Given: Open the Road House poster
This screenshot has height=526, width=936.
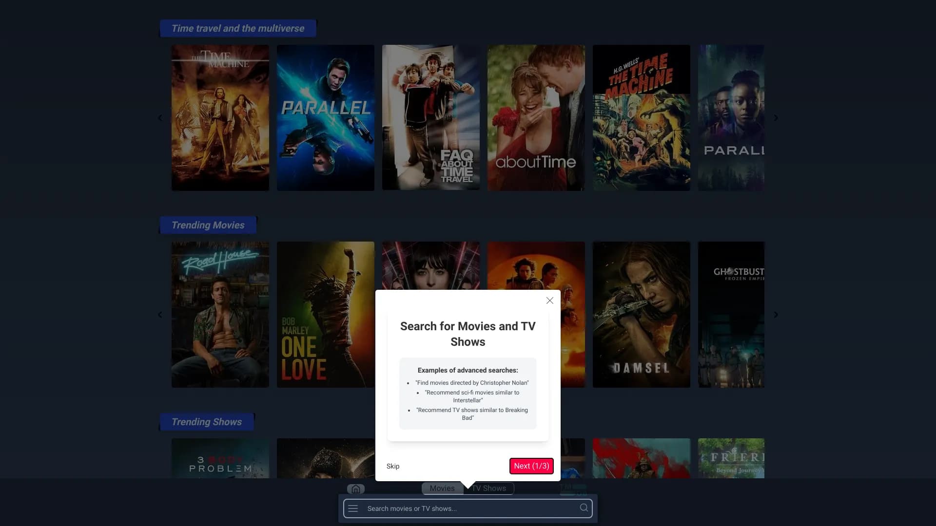Looking at the screenshot, I should [x=220, y=314].
